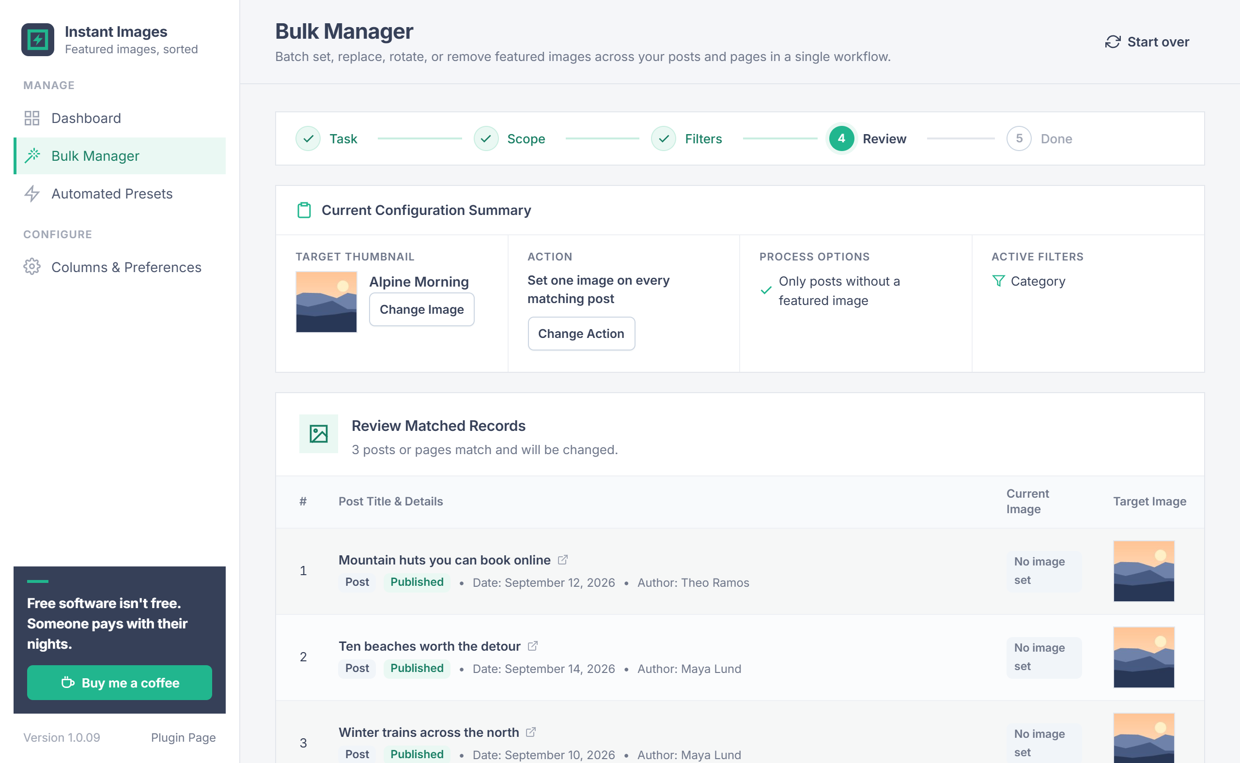Click the funnel icon beside Category filter
1240x763 pixels.
998,281
